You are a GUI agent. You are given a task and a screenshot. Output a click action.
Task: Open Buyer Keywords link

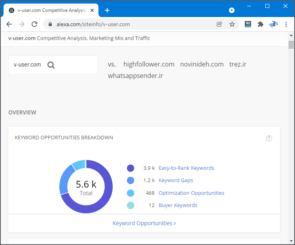178,205
